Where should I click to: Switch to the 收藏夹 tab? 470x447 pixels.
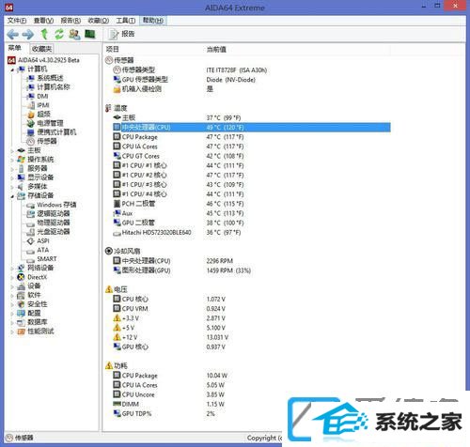coord(41,49)
